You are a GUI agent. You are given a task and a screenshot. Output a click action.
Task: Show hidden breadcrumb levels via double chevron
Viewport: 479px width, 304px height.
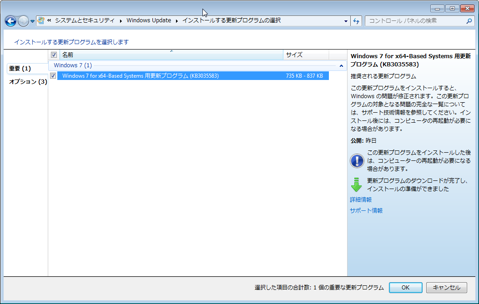tap(49, 20)
